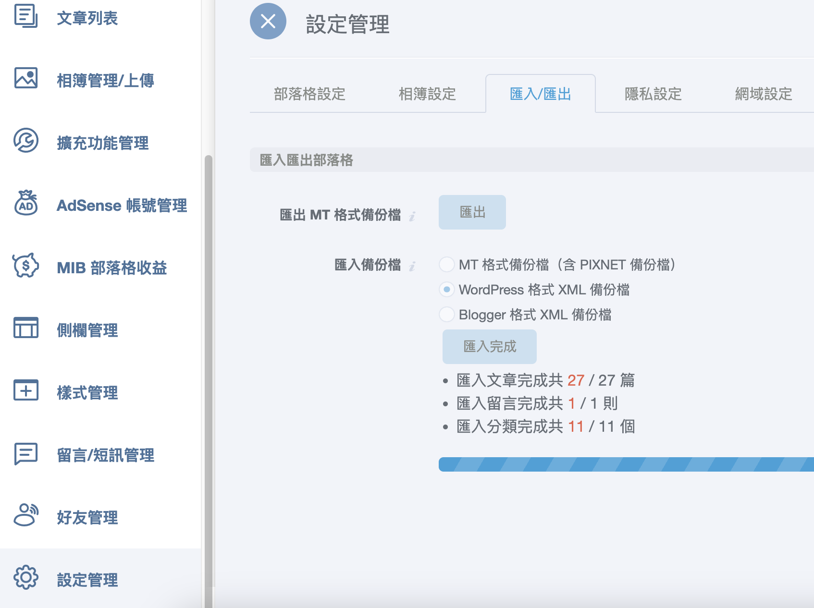The height and width of the screenshot is (608, 814).
Task: Click the sidebar column management icon
Action: 26,328
